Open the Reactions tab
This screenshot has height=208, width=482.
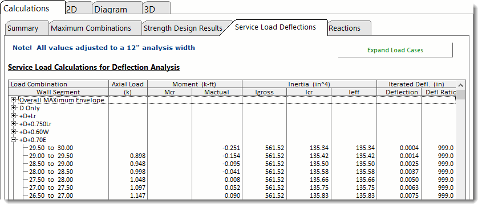click(349, 28)
